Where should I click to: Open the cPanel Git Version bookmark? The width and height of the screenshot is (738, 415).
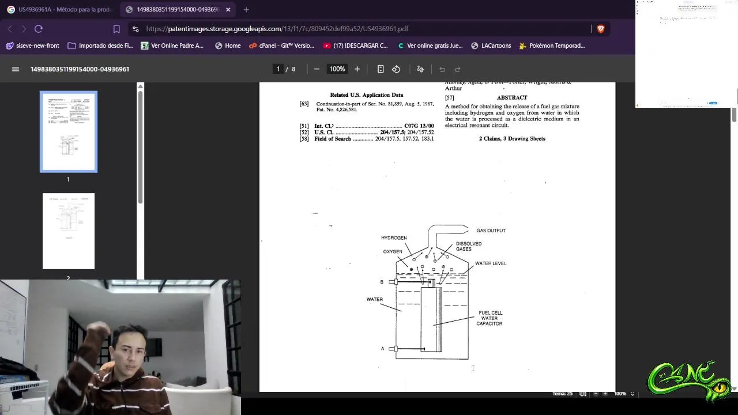click(x=281, y=46)
